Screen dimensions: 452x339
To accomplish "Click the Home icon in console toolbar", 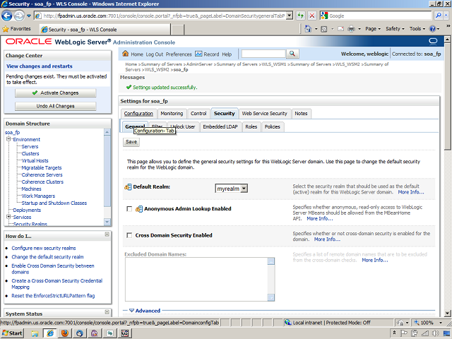I will (x=126, y=54).
